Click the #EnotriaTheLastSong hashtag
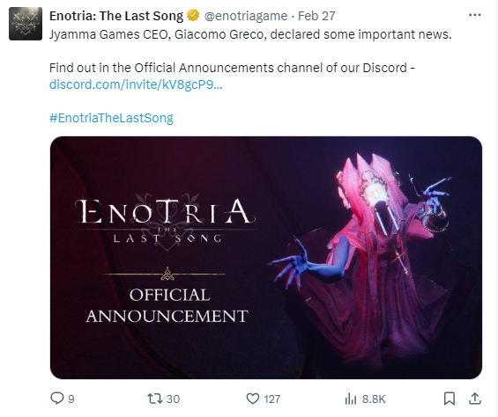Image resolution: width=498 pixels, height=417 pixels. tap(111, 118)
